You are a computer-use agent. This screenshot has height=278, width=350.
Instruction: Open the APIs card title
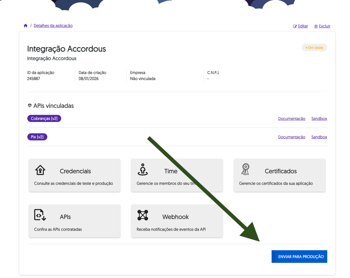(65, 217)
